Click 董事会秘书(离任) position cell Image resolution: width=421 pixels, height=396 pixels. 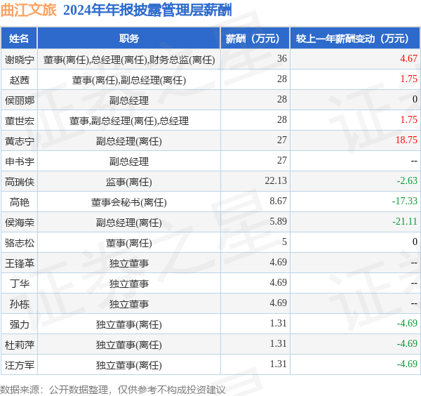[129, 202]
